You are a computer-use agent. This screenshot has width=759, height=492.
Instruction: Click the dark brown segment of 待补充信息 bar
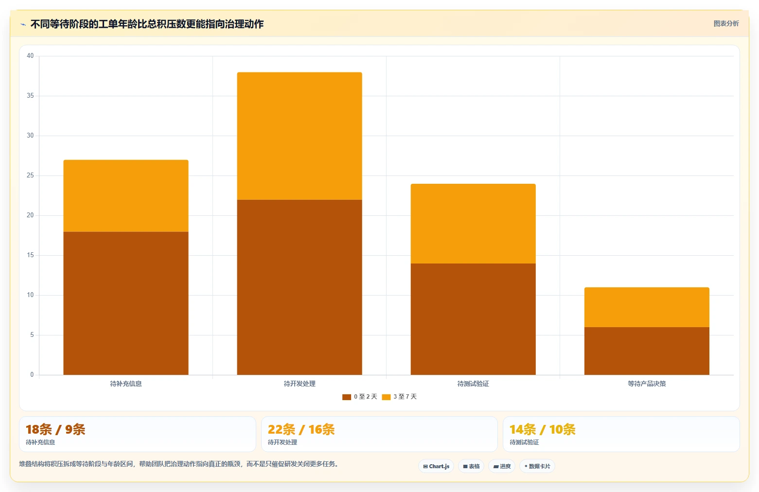pyautogui.click(x=126, y=303)
